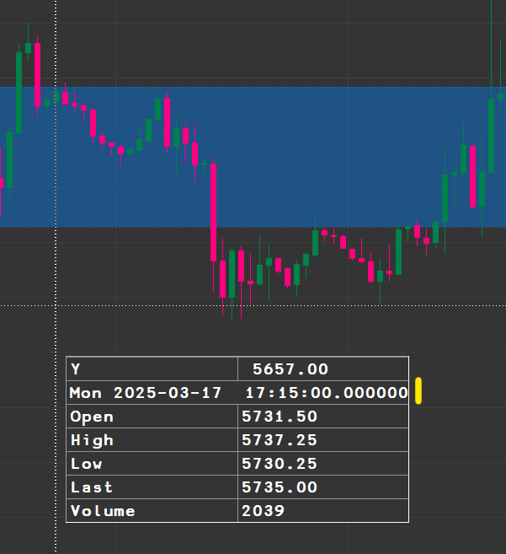506x554 pixels.
Task: Click the Last value 5735.00
Action: (x=280, y=487)
